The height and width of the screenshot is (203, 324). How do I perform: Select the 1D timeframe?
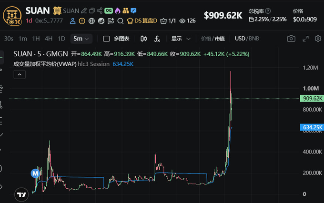pyautogui.click(x=61, y=39)
